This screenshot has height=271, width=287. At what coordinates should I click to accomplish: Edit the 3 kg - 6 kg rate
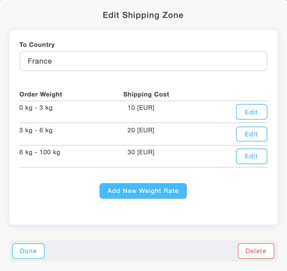pyautogui.click(x=251, y=134)
